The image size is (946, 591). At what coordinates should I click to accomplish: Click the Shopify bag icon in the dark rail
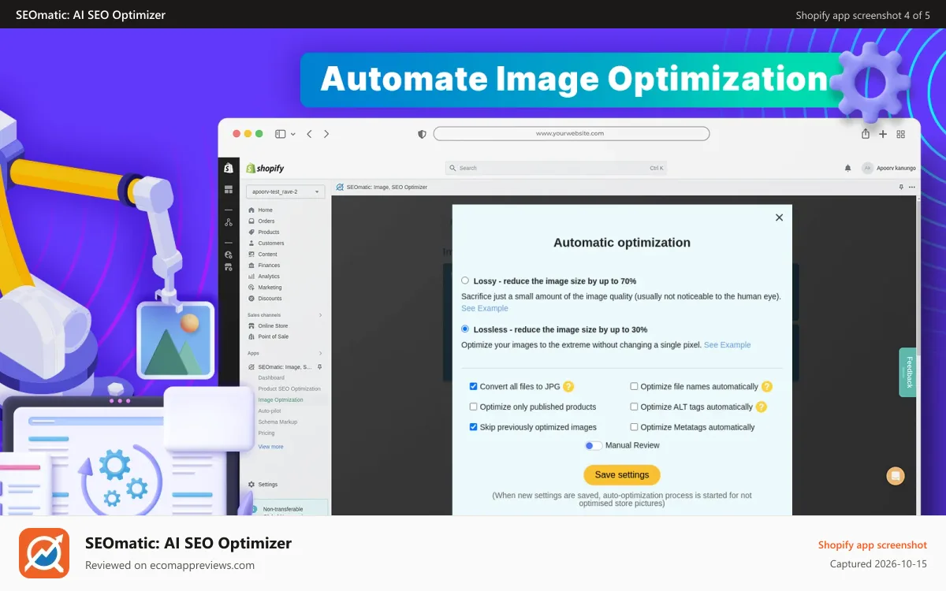coord(229,168)
